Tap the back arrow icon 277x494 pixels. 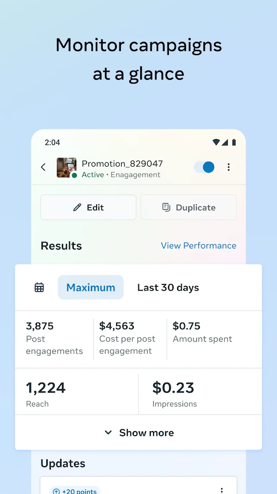click(x=43, y=167)
